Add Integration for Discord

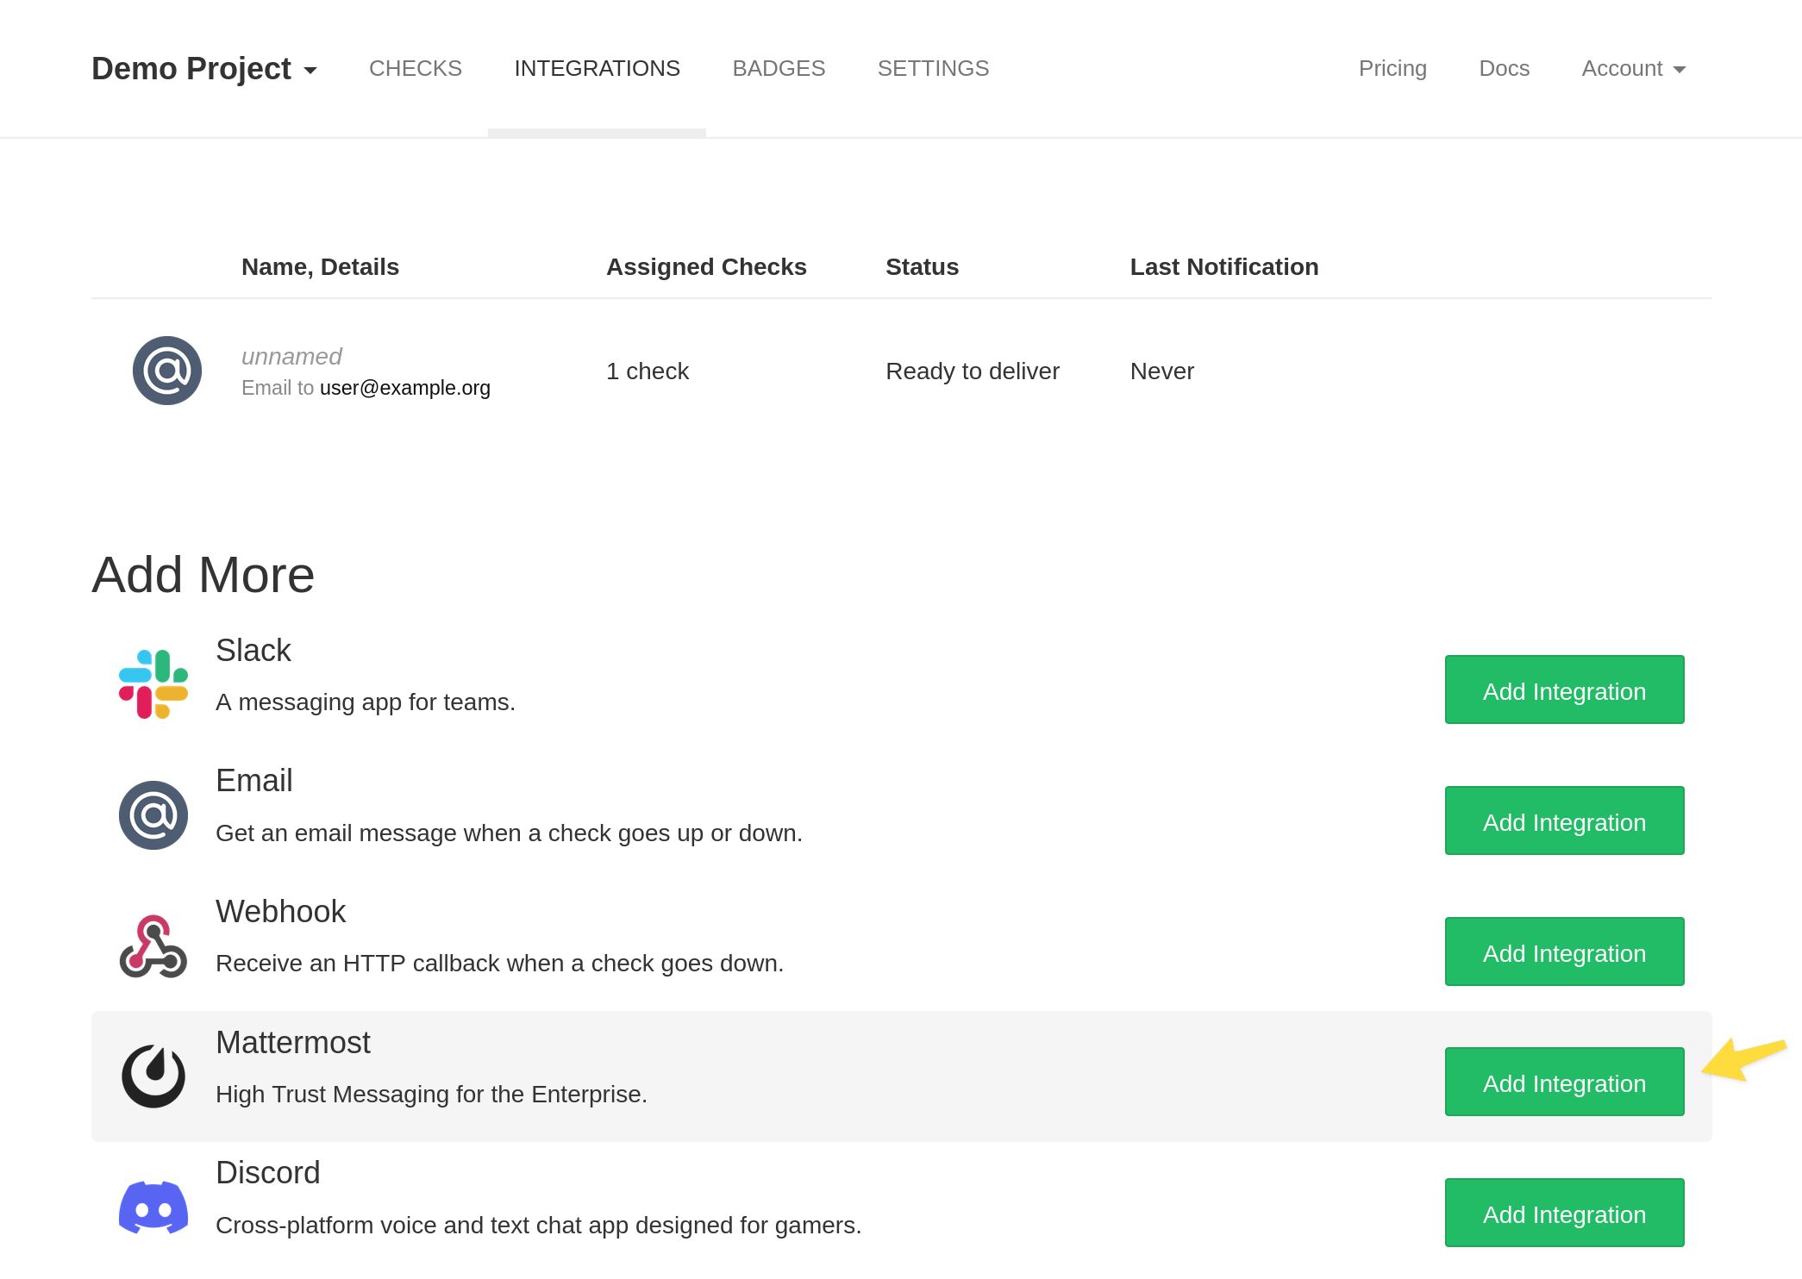(1563, 1213)
